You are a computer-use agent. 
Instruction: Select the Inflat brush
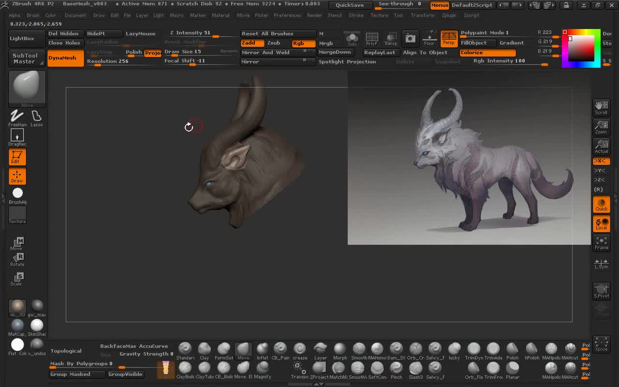point(262,351)
